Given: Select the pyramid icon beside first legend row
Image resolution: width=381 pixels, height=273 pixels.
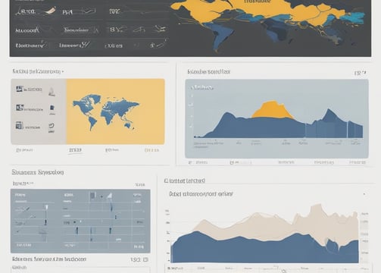Looking at the screenshot, I should [x=52, y=92].
